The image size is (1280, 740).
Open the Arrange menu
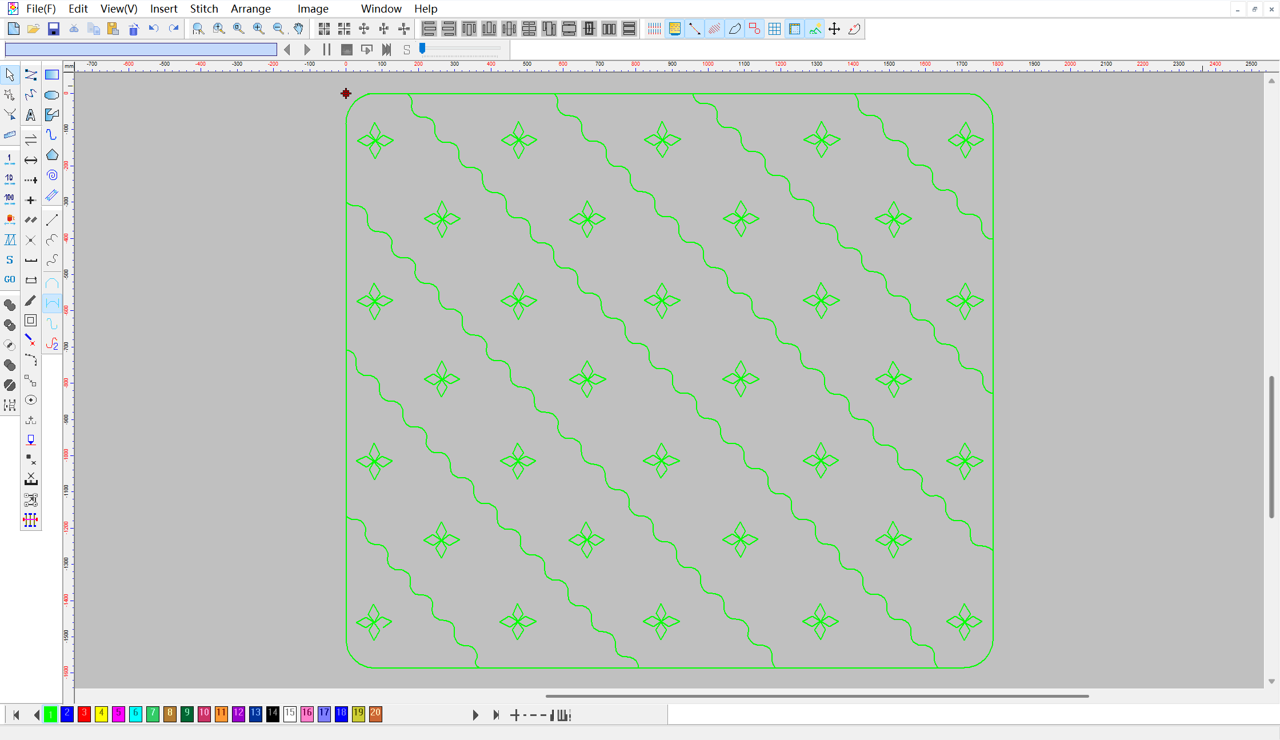tap(251, 9)
